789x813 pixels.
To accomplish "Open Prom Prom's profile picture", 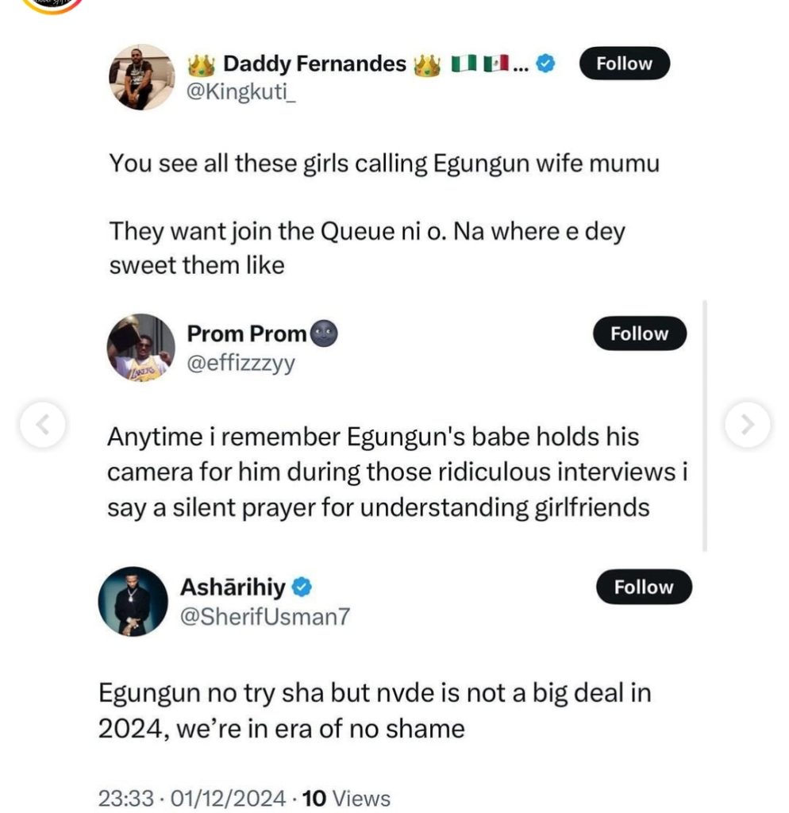I will click(141, 348).
